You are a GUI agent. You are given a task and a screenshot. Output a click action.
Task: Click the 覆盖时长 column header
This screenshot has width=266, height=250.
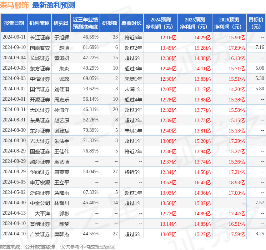tap(131, 23)
